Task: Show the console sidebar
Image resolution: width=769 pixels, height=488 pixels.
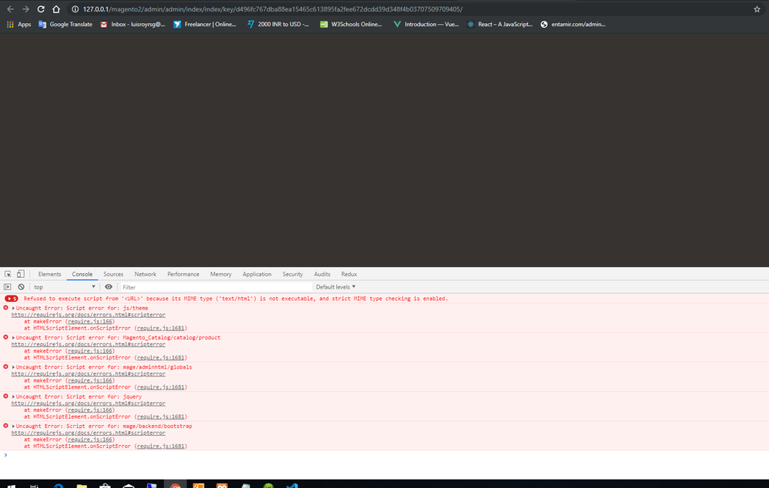Action: [8, 287]
